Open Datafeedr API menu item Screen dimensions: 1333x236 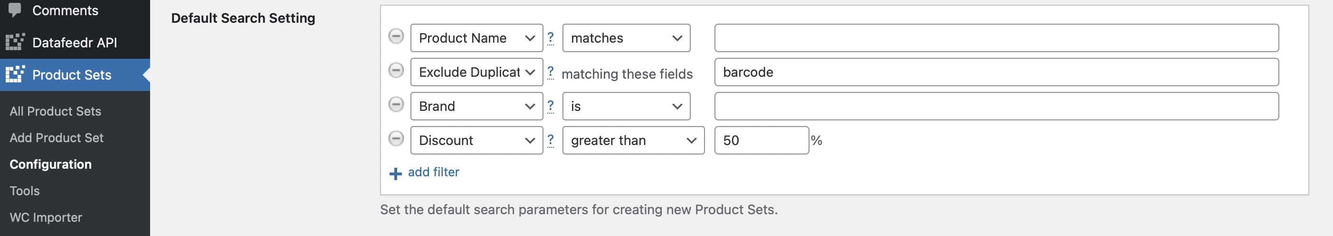(75, 42)
